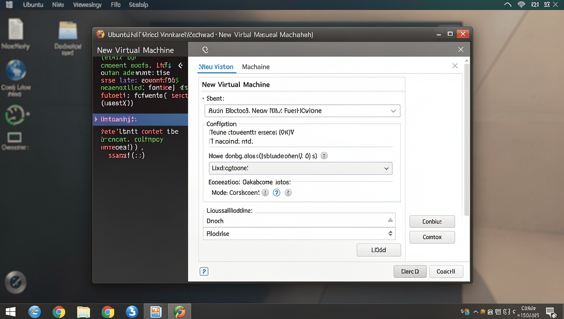This screenshot has height=319, width=564.
Task: Click the up triangle in the 'Dnoch' field
Action: 390,220
